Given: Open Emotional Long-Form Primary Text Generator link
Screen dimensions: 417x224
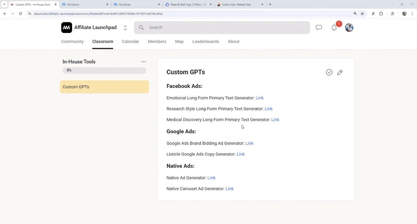Looking at the screenshot, I should pyautogui.click(x=259, y=98).
